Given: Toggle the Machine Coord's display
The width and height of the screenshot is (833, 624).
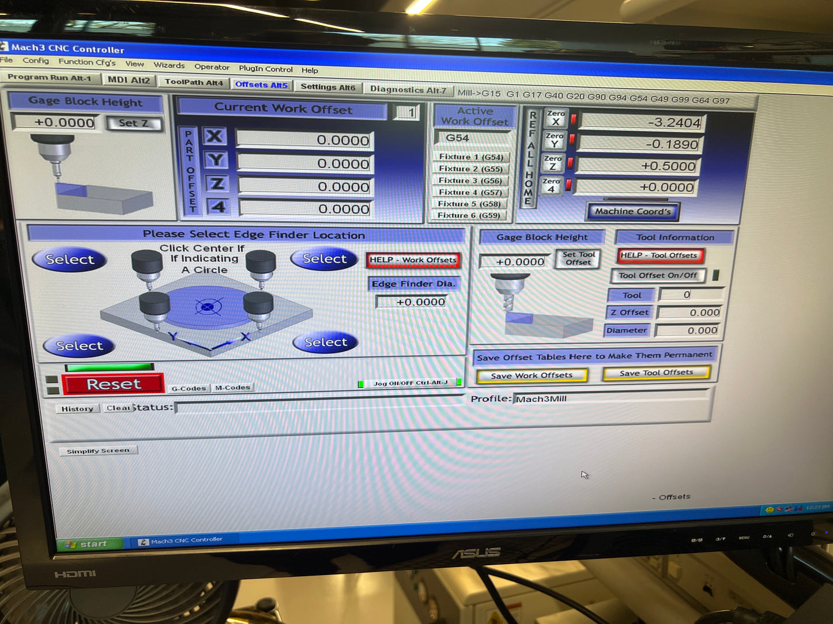Looking at the screenshot, I should (633, 211).
